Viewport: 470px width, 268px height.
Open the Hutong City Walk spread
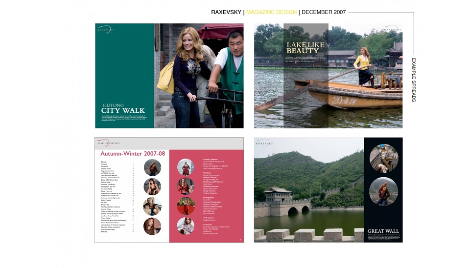pos(169,76)
